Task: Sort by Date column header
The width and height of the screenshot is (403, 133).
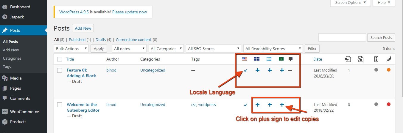Action: (318, 59)
